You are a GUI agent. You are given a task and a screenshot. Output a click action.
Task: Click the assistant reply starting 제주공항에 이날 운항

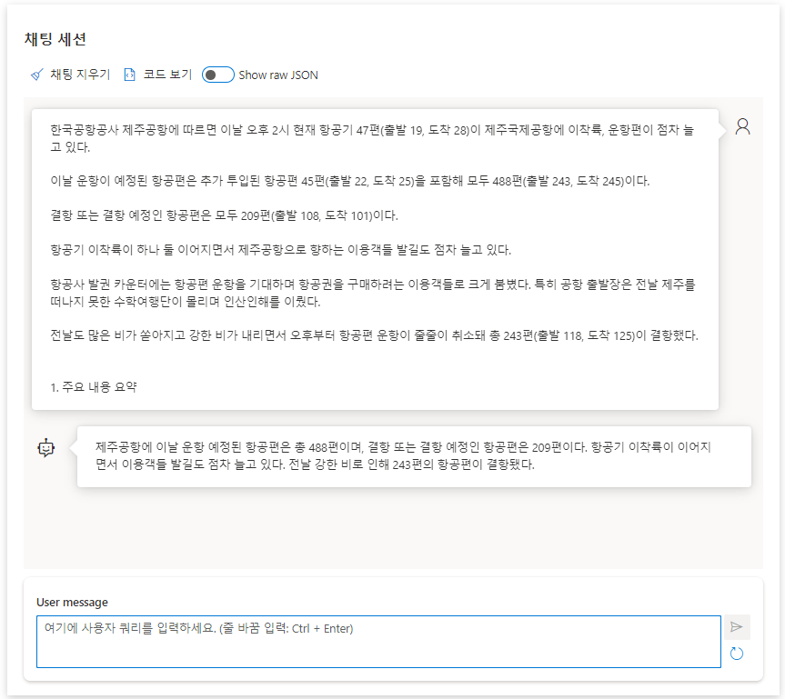point(404,455)
